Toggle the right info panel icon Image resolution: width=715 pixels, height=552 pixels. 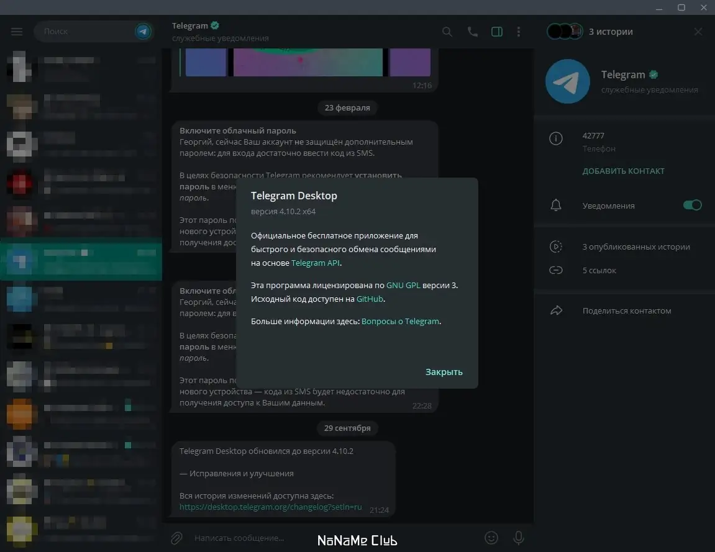click(x=497, y=32)
